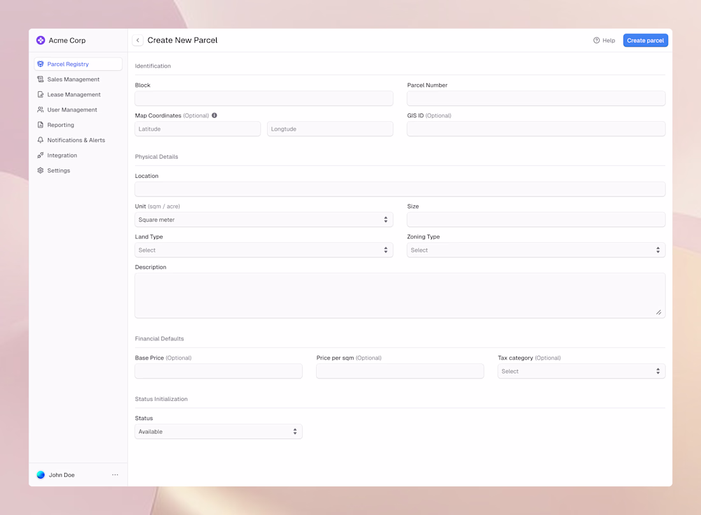701x515 pixels.
Task: Focus the Longitude input field
Action: pyautogui.click(x=330, y=129)
